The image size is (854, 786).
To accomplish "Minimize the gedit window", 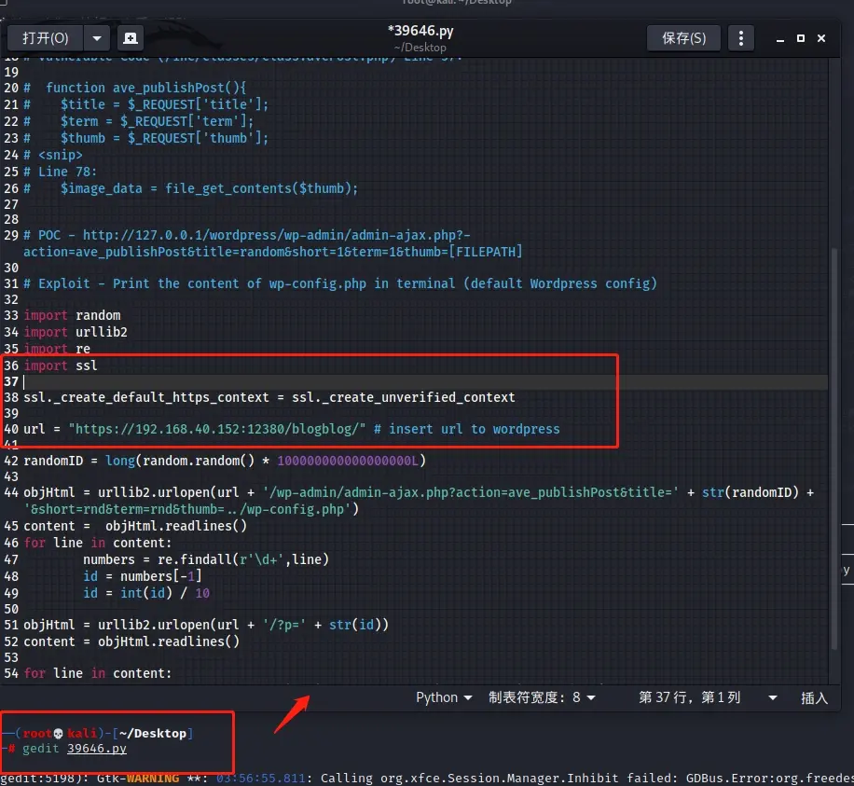I will (x=780, y=38).
